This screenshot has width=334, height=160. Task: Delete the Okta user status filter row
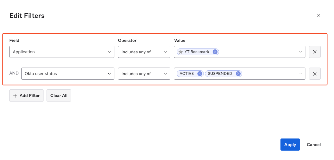tap(315, 74)
